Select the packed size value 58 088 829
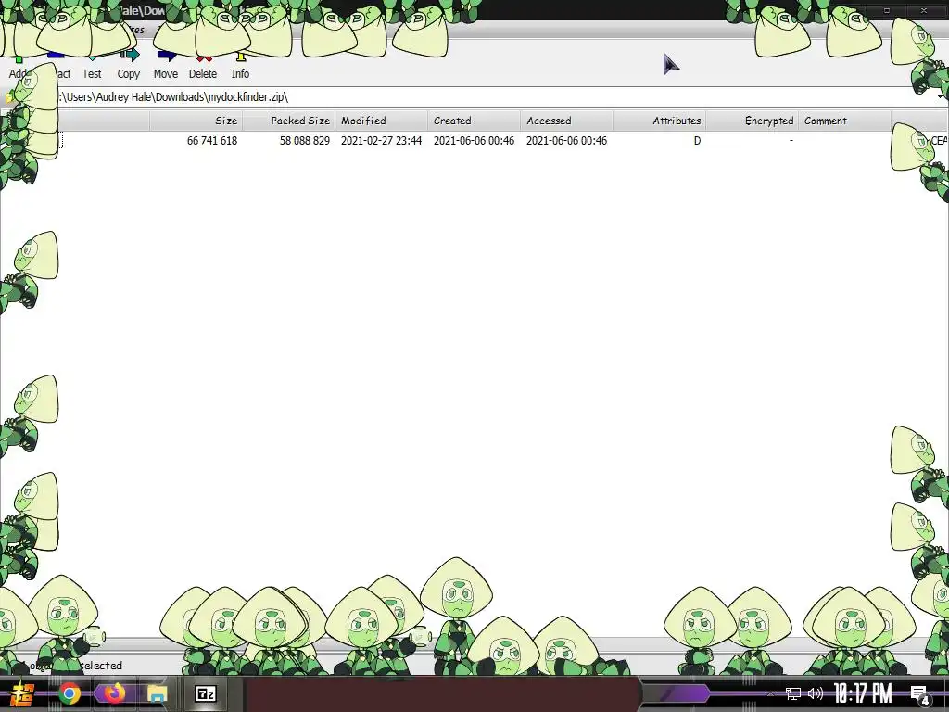The image size is (949, 712). pyautogui.click(x=304, y=141)
